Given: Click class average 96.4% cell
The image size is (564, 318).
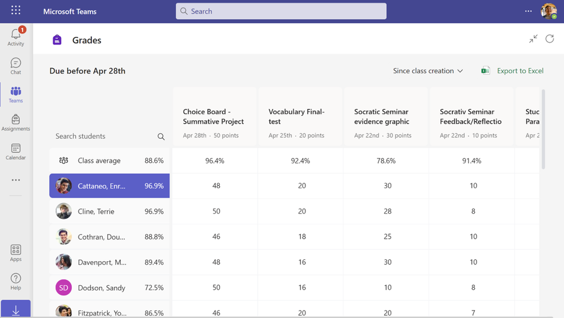Looking at the screenshot, I should pyautogui.click(x=215, y=161).
